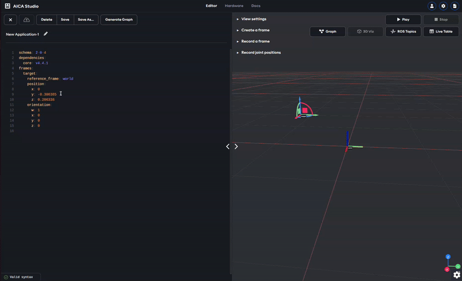Expand View settings section
462x281 pixels.
(x=251, y=19)
